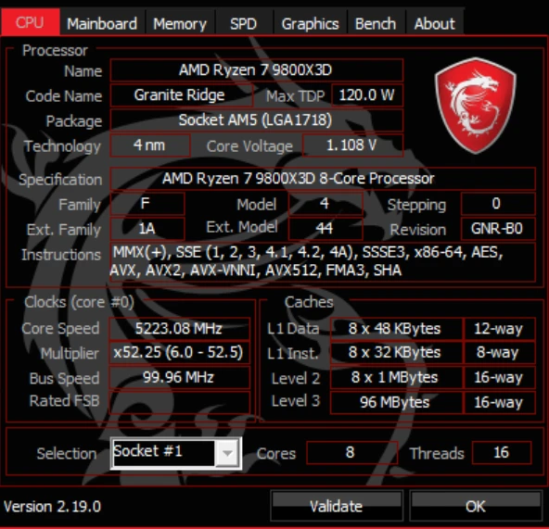This screenshot has width=549, height=529.
Task: Click the MSI dragon shield logo
Action: pos(475,106)
